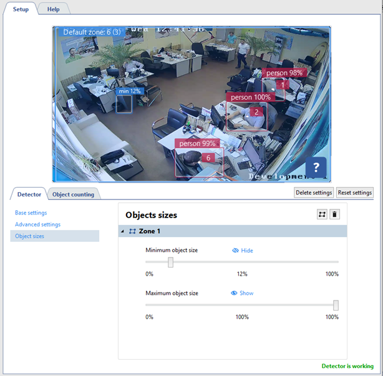The image size is (383, 376).
Task: Open Base settings in the sidebar
Action: tap(31, 213)
